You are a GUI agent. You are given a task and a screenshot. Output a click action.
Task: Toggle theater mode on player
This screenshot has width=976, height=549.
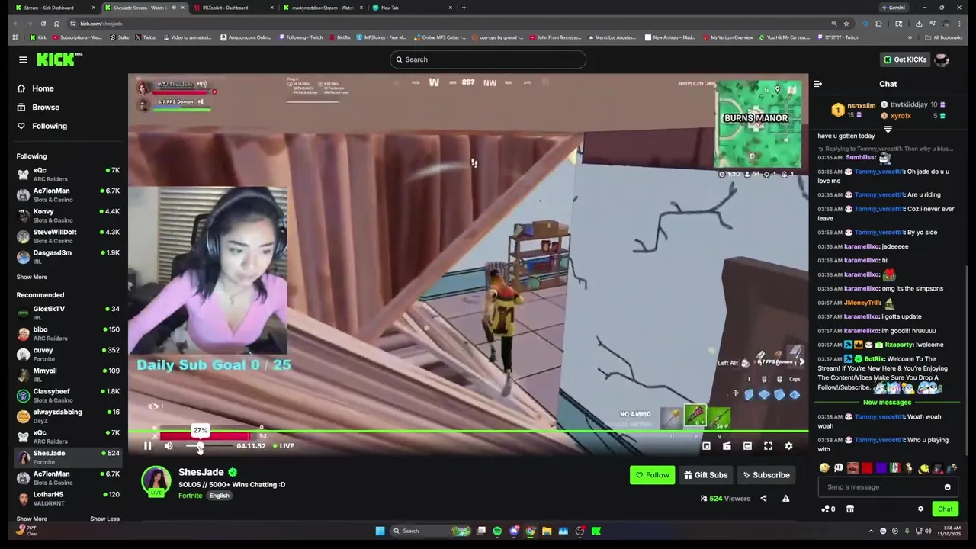(747, 446)
